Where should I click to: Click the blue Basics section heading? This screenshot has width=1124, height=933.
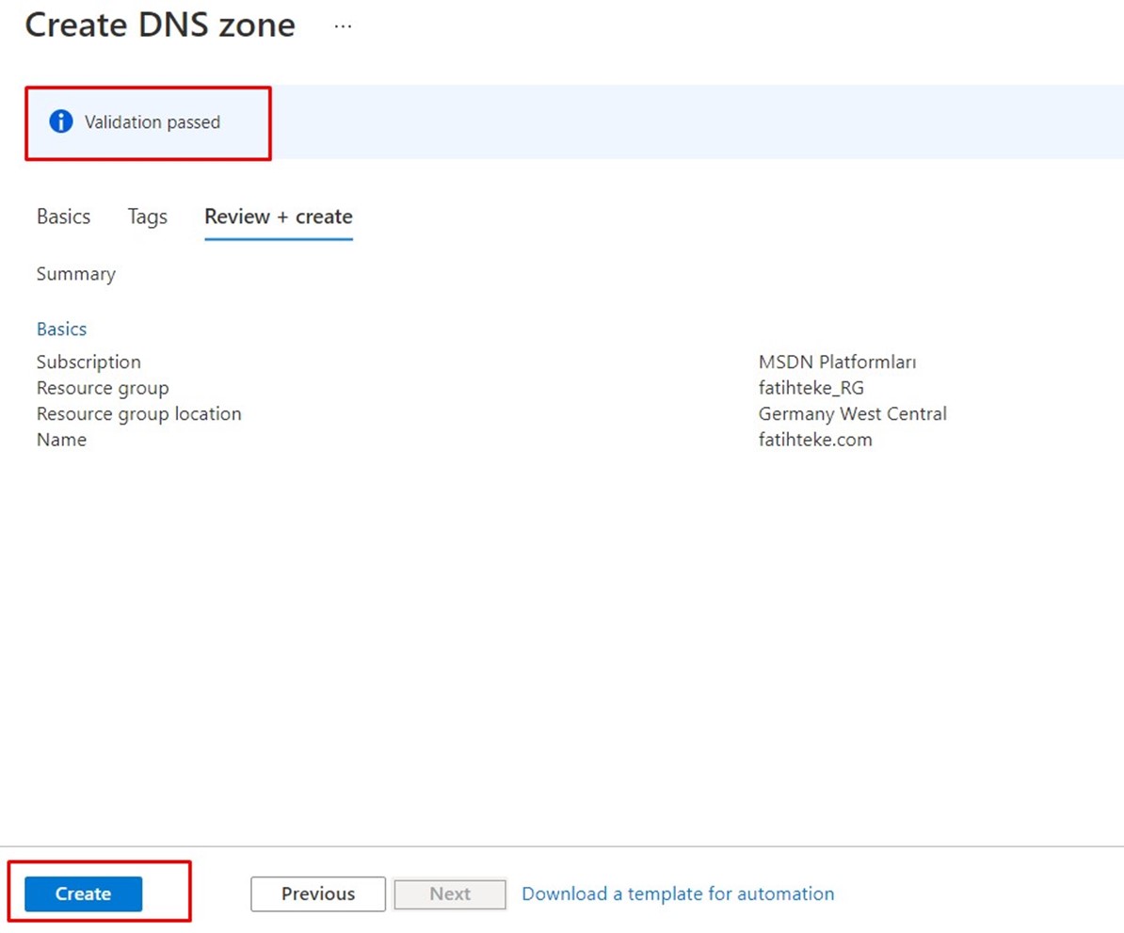62,330
